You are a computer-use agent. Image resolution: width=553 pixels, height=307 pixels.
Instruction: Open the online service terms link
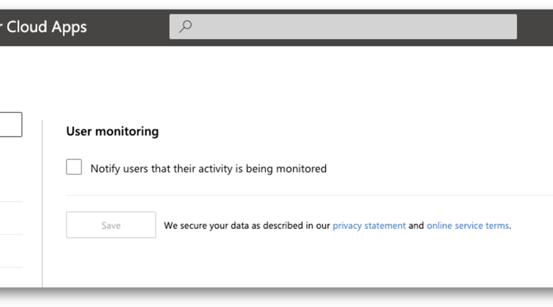click(x=468, y=225)
